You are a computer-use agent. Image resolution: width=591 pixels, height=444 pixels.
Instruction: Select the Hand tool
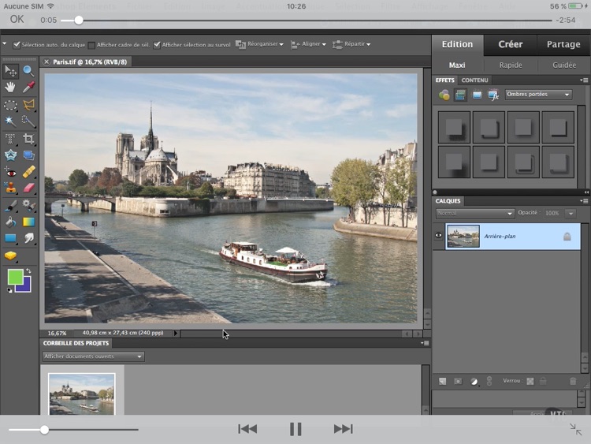[10, 88]
